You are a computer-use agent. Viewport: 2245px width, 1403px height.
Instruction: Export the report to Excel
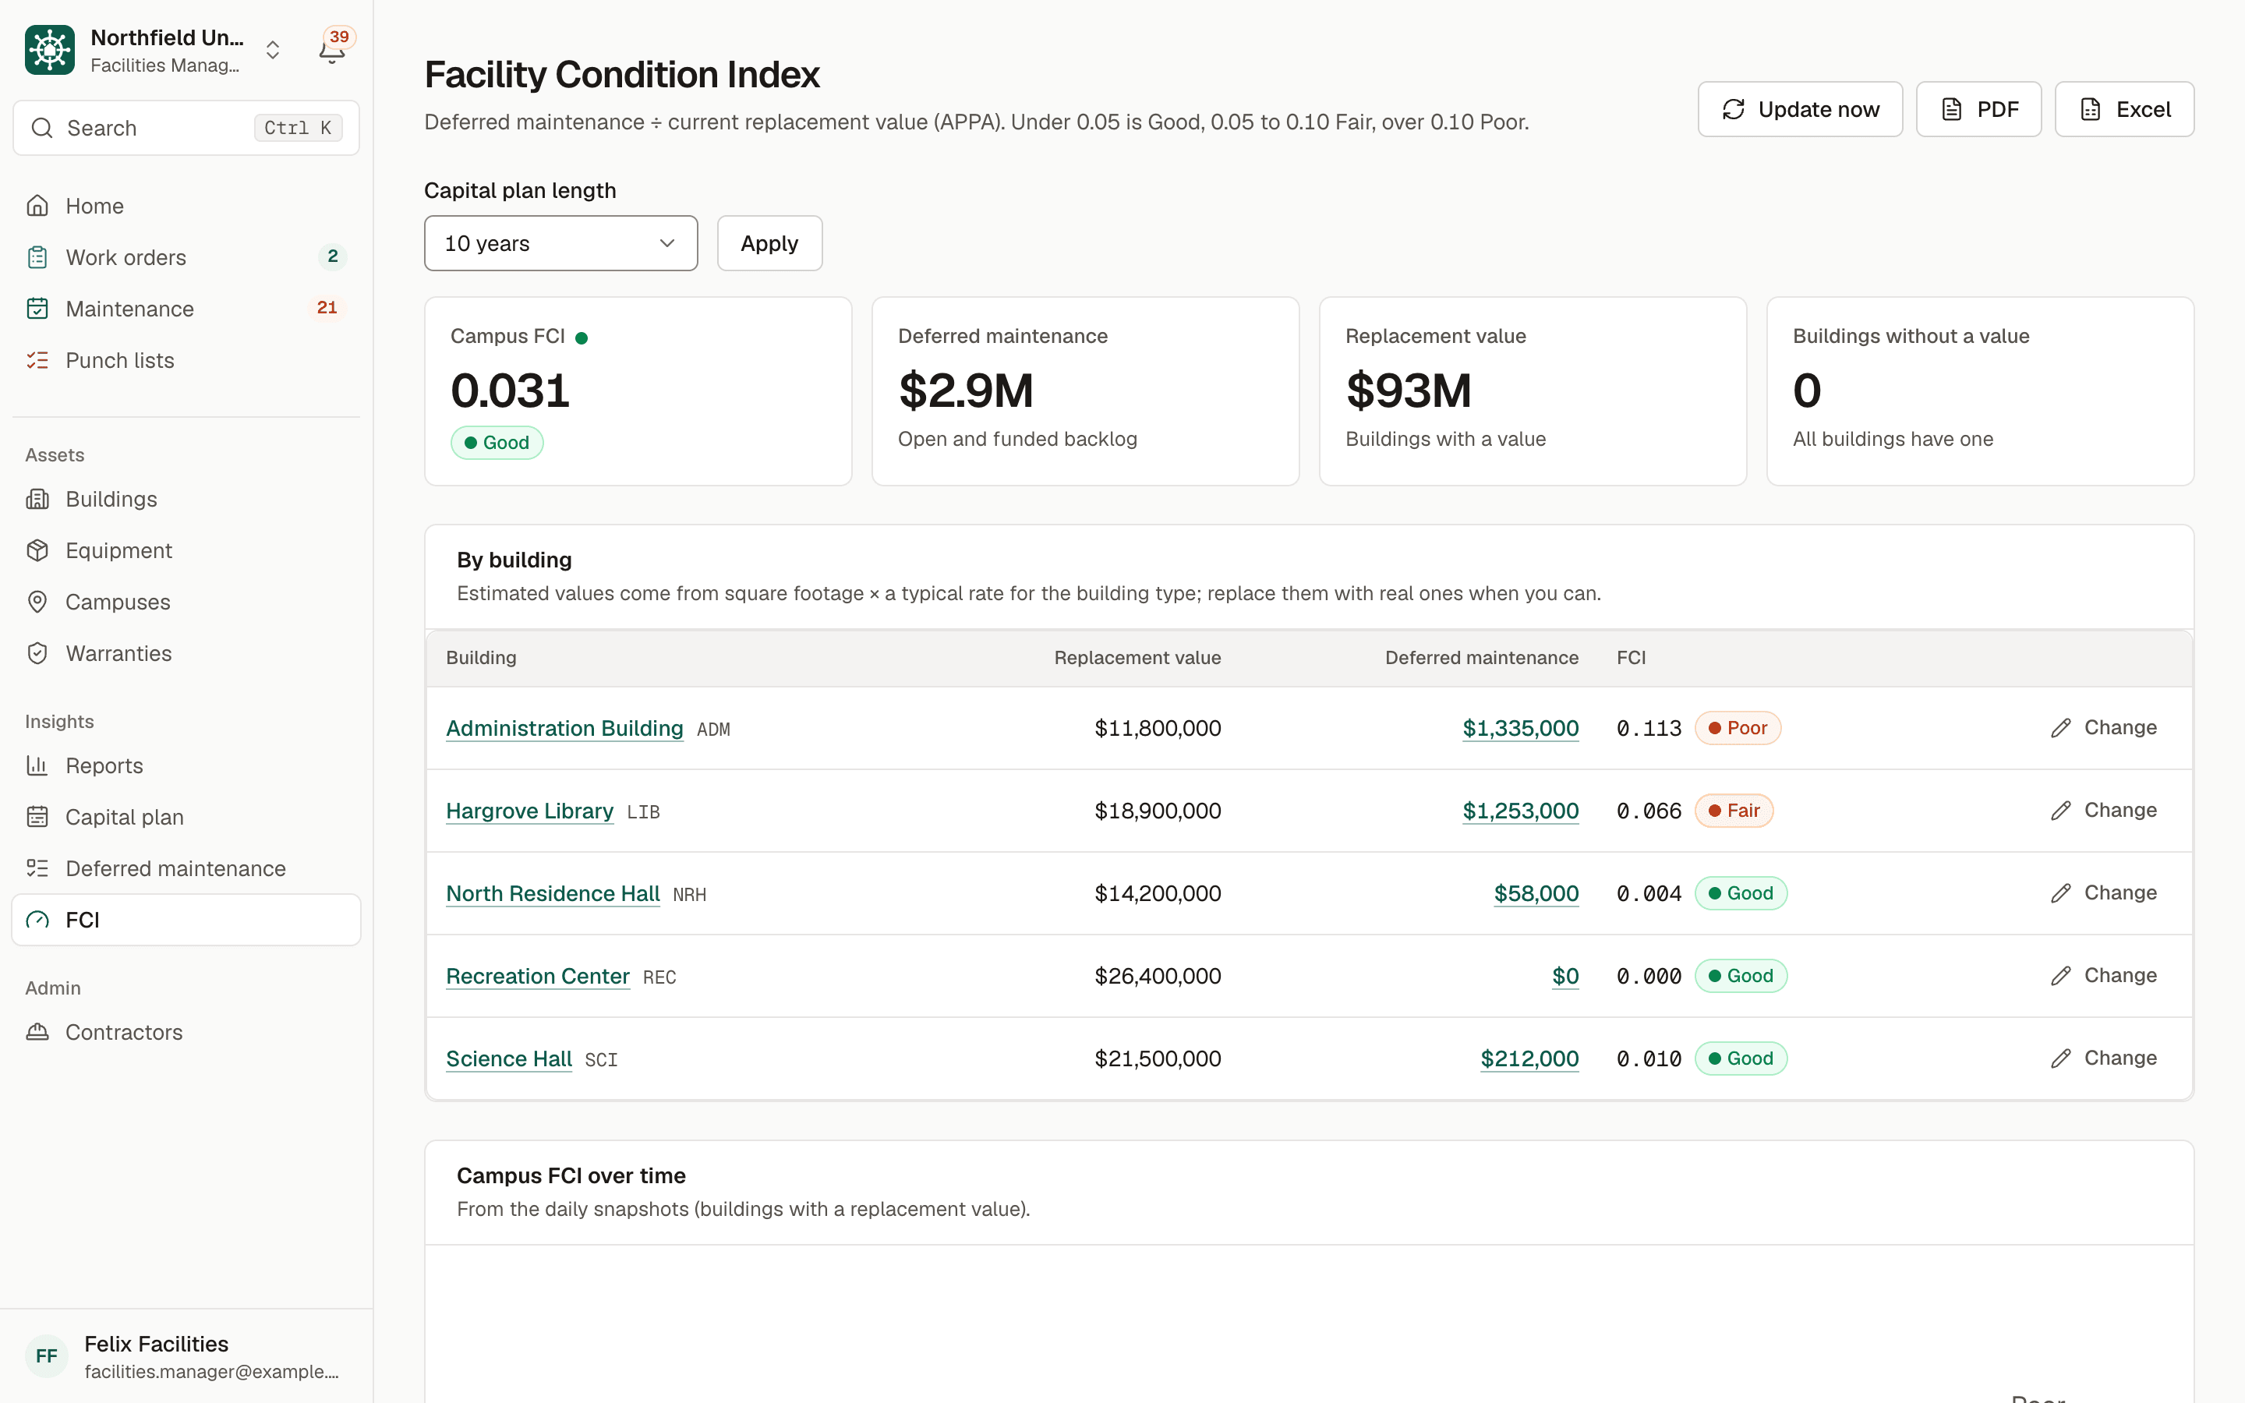point(2124,109)
